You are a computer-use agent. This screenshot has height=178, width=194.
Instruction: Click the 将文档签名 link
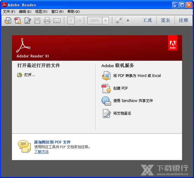pos(122,113)
